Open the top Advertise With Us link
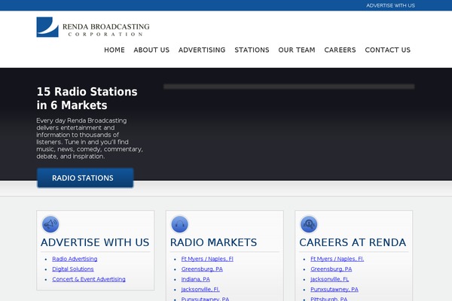The image size is (452, 301). pos(390,5)
